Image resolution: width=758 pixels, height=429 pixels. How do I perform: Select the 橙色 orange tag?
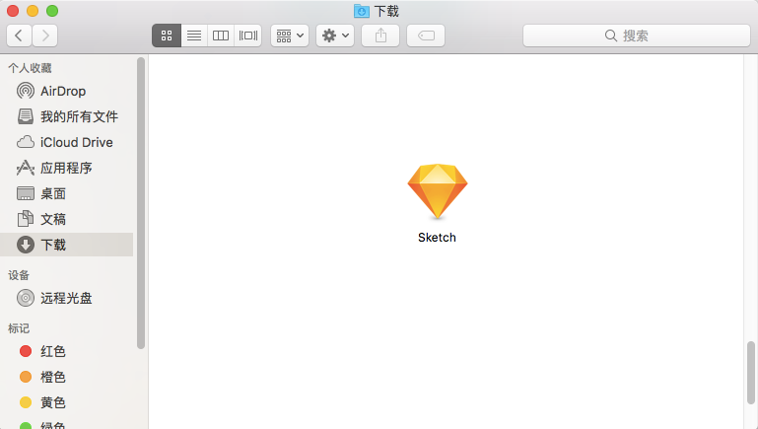coord(68,377)
